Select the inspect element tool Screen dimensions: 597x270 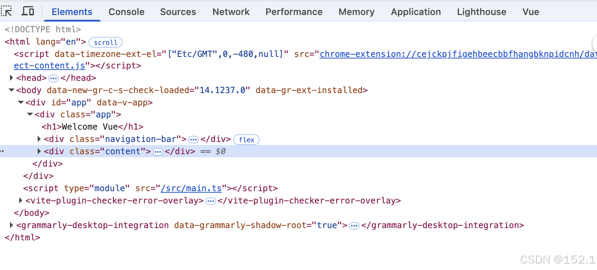coord(7,11)
